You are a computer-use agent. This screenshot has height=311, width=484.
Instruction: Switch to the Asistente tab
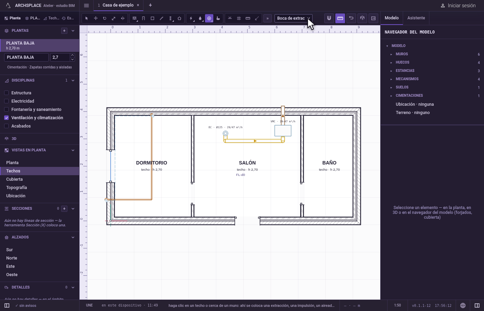tap(416, 18)
